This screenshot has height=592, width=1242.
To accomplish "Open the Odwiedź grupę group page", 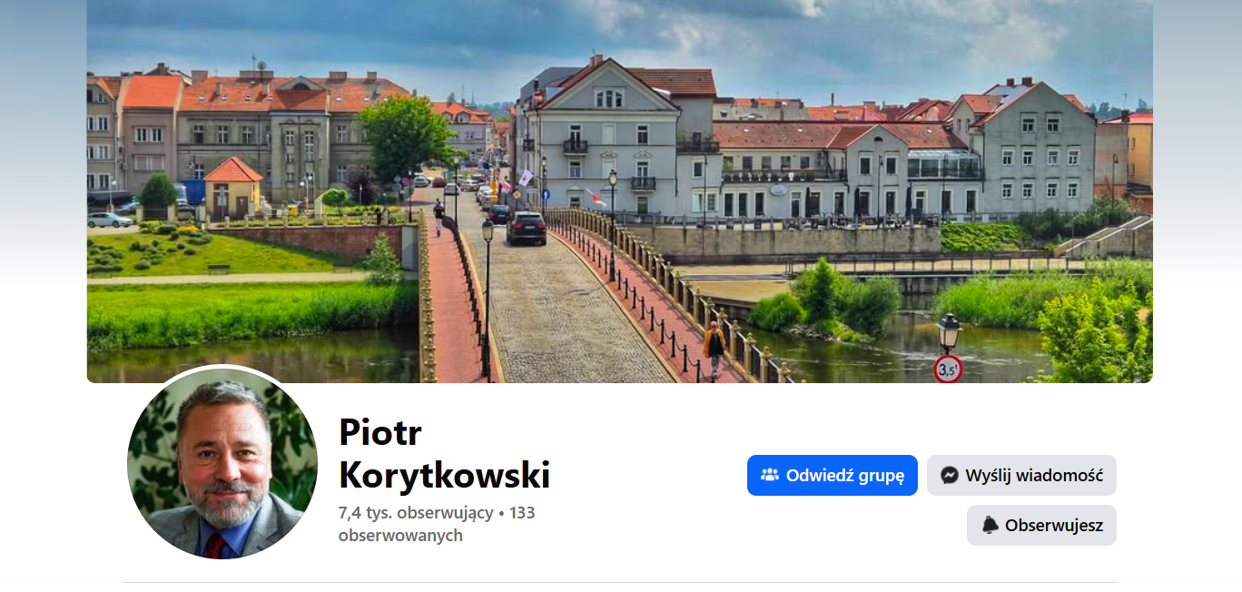I will 833,475.
